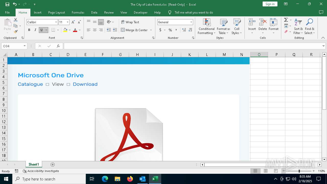Open Format as Table gallery
Screen dimensions: 327x184
tap(224, 26)
